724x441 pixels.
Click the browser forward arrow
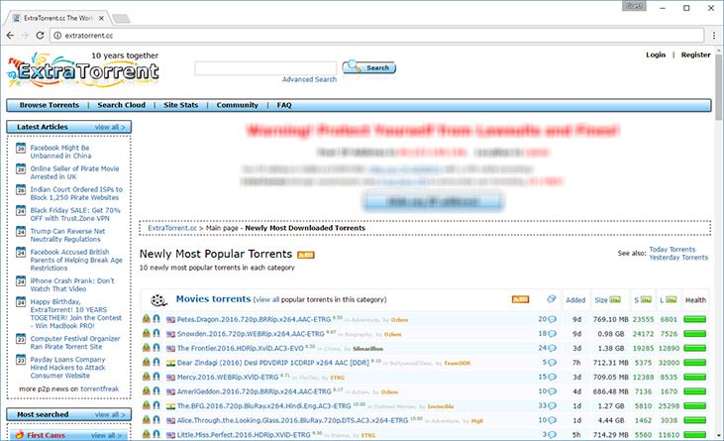click(x=25, y=36)
